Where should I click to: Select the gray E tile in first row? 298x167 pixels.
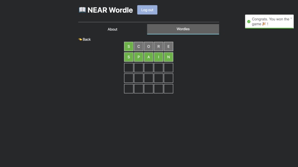tap(168, 47)
